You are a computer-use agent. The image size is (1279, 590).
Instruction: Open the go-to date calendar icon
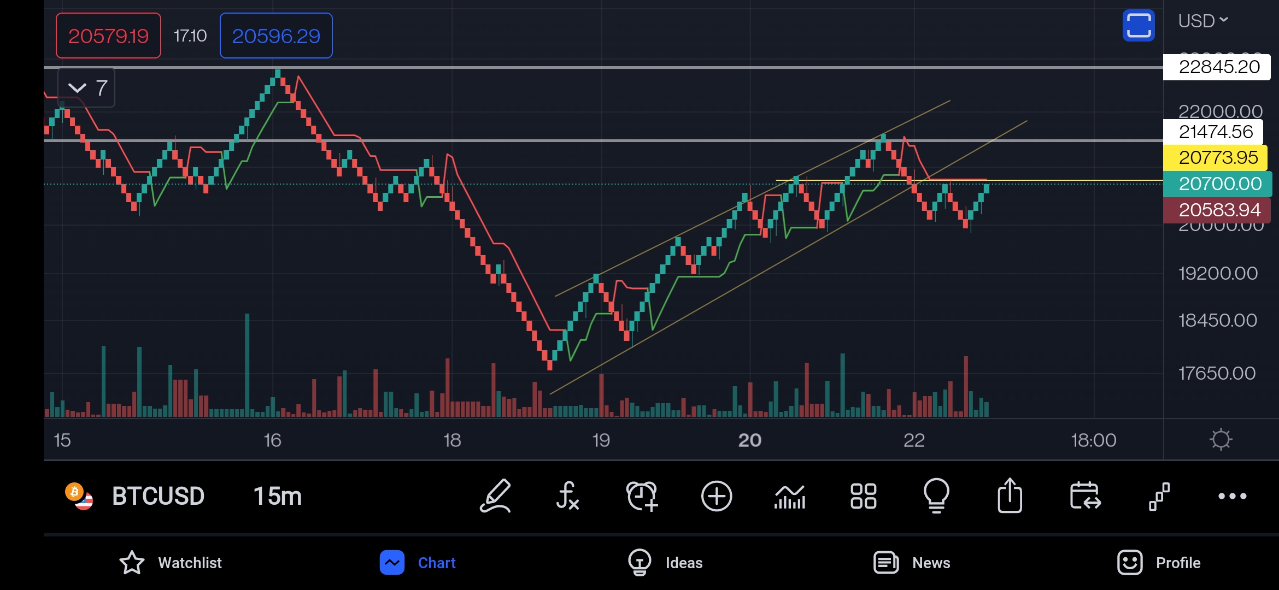point(1085,496)
